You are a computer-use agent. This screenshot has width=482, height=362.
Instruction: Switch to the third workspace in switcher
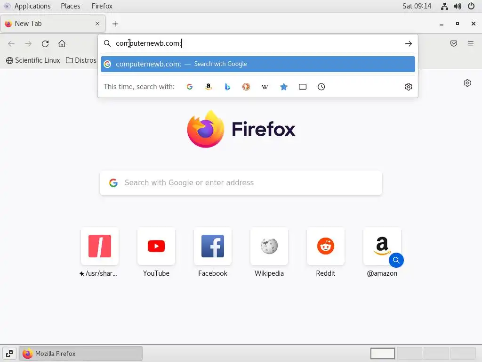(x=436, y=354)
